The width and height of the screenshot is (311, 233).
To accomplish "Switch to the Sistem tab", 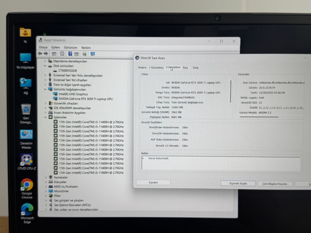I will pyautogui.click(x=142, y=68).
